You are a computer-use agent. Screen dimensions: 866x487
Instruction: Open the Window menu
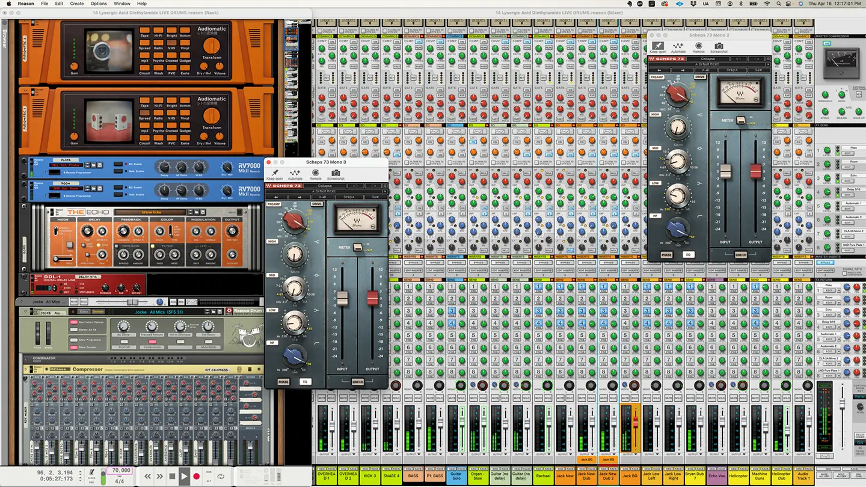(122, 4)
